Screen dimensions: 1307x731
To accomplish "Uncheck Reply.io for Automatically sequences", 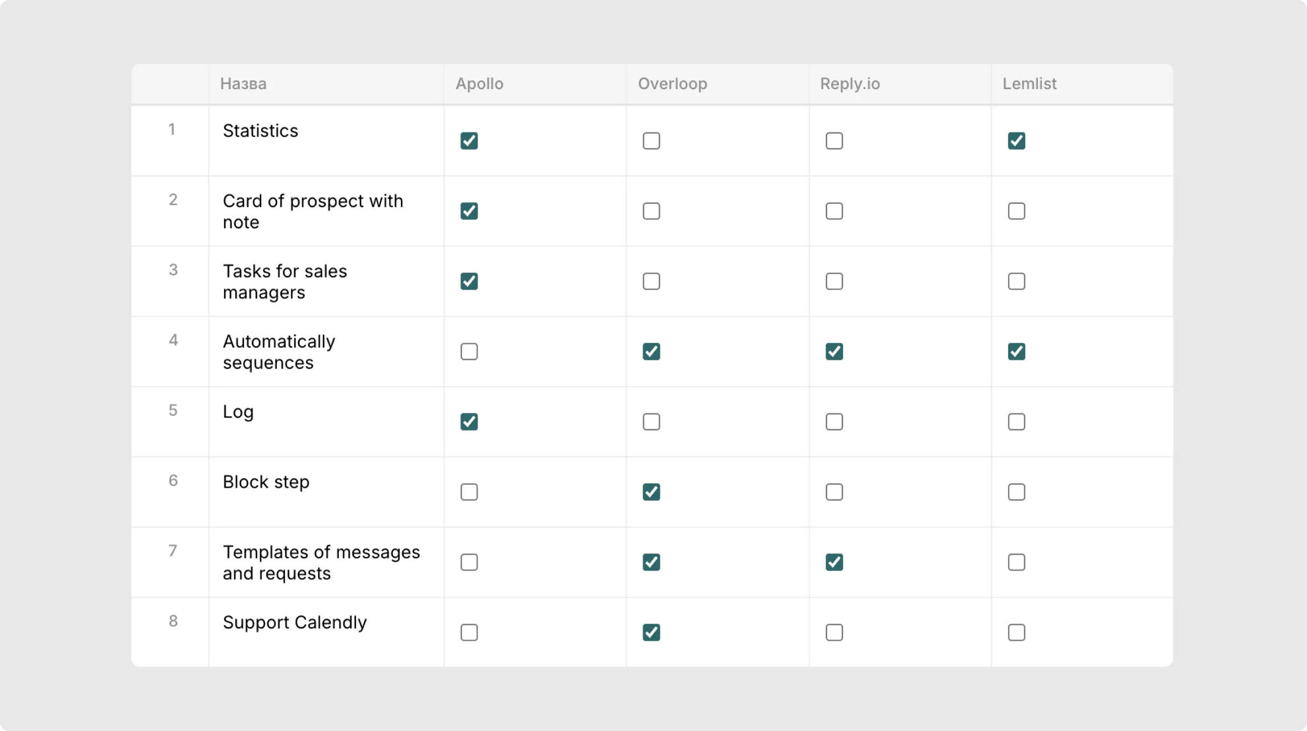I will 834,351.
